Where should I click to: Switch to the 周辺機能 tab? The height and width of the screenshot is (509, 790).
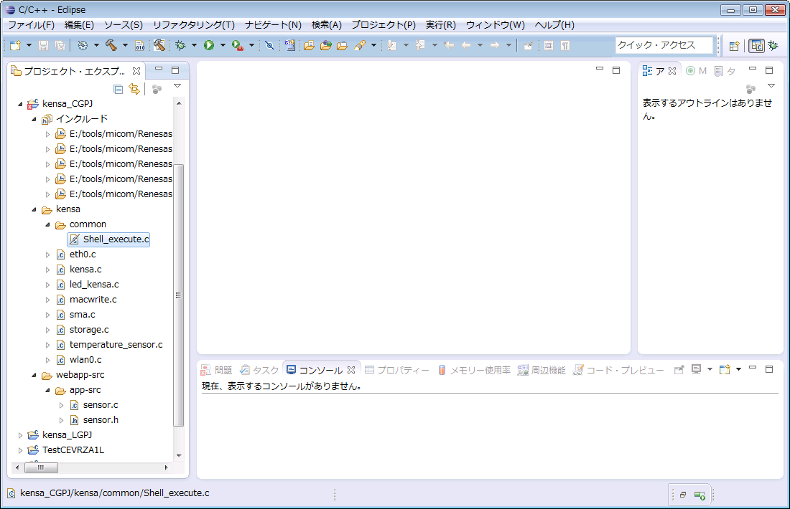point(542,370)
